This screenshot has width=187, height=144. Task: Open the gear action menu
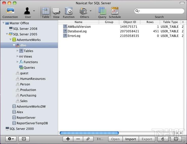click(11, 139)
